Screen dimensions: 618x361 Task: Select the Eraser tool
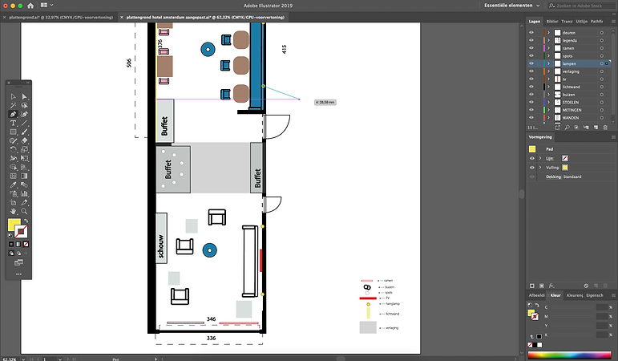coord(24,140)
